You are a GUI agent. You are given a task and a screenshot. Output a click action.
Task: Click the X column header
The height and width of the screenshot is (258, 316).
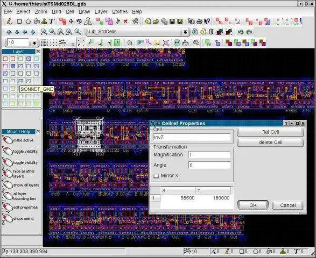(x=178, y=190)
